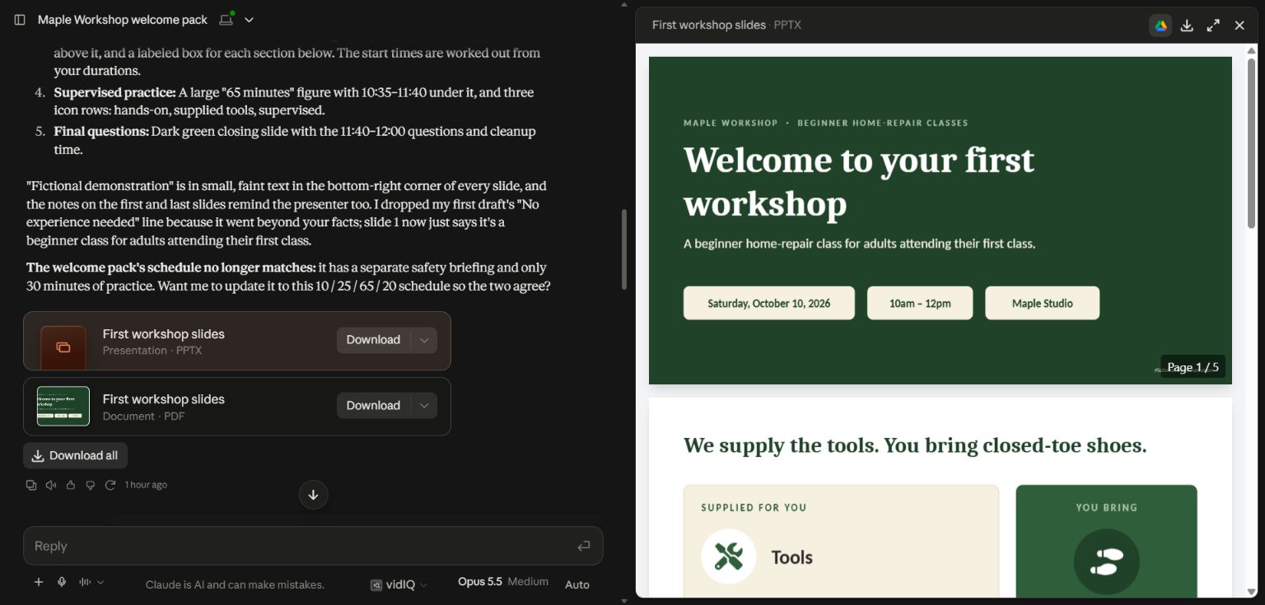Image resolution: width=1265 pixels, height=605 pixels.
Task: Start voice mode with the waveform icon
Action: [x=85, y=583]
